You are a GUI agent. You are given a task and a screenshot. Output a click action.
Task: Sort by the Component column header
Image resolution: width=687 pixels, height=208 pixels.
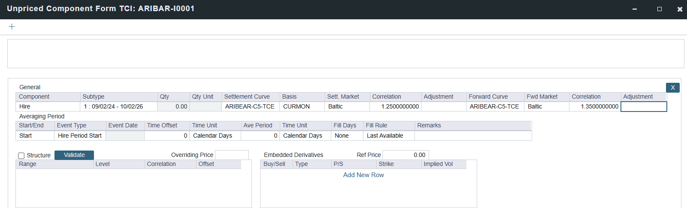47,96
